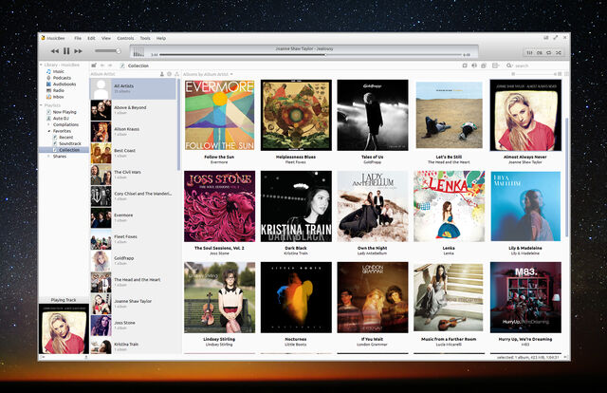Click the full screen arrows icon
This screenshot has height=393, width=607.
coord(556,38)
